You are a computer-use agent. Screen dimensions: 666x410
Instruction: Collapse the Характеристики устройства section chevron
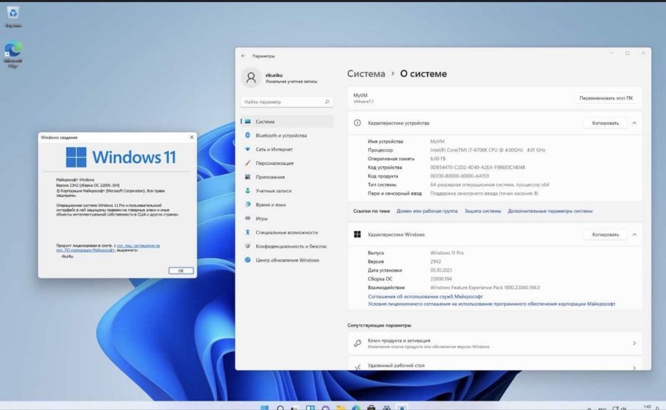click(x=634, y=122)
